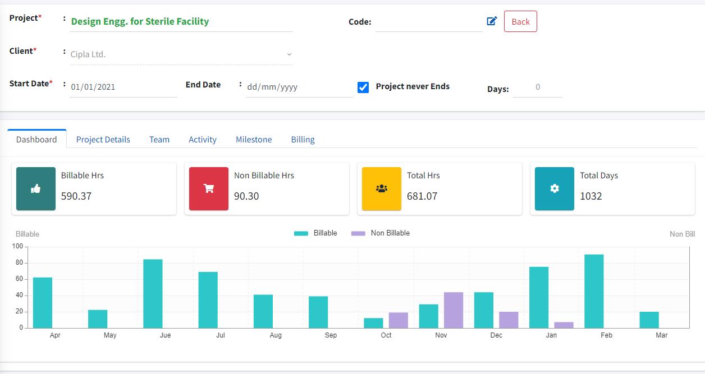Click the Days number field

point(538,87)
